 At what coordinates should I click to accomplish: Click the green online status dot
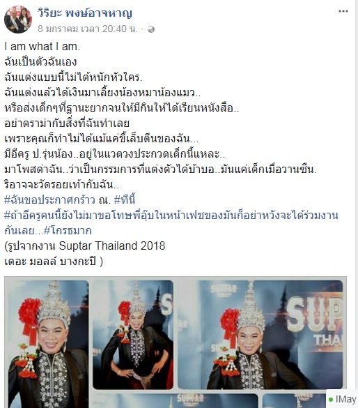[x=331, y=400]
